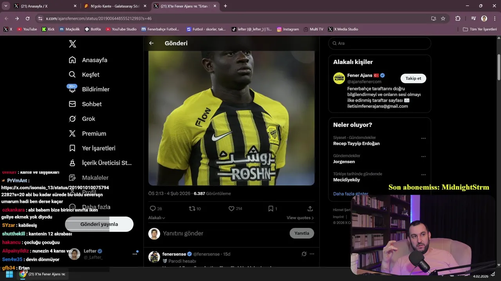This screenshot has width=501, height=281.
Task: Open the X logo home icon
Action: 72,44
